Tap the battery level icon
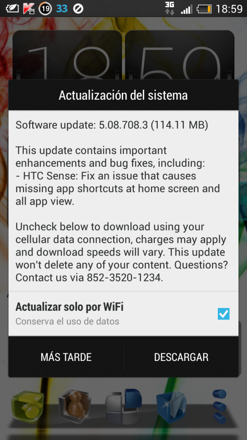 204,9
